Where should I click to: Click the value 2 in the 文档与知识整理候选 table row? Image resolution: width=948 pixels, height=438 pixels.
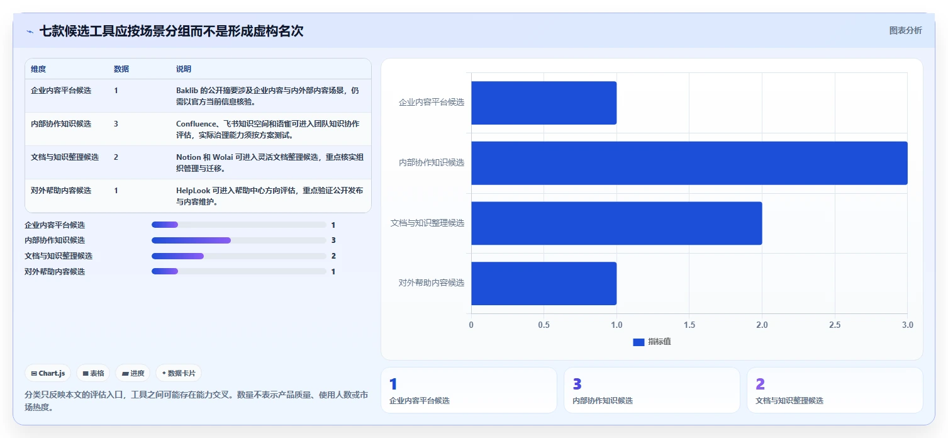116,157
